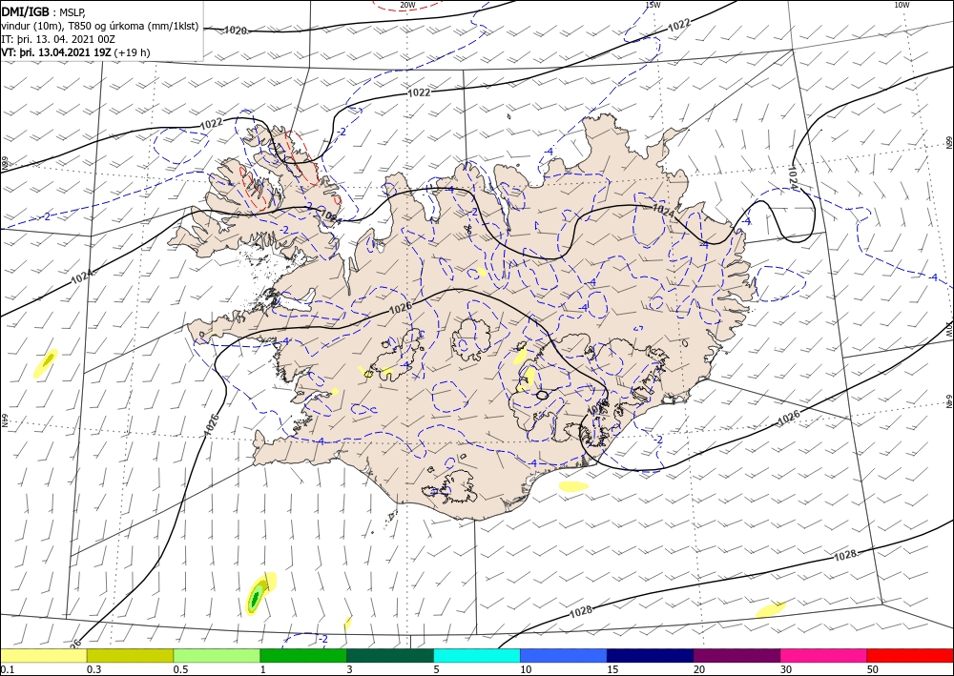This screenshot has width=954, height=676.
Task: Click legend value '20'
Action: 699,669
